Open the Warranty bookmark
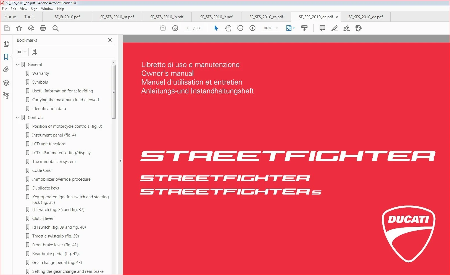Viewport: 450px width, 275px height. (41, 73)
